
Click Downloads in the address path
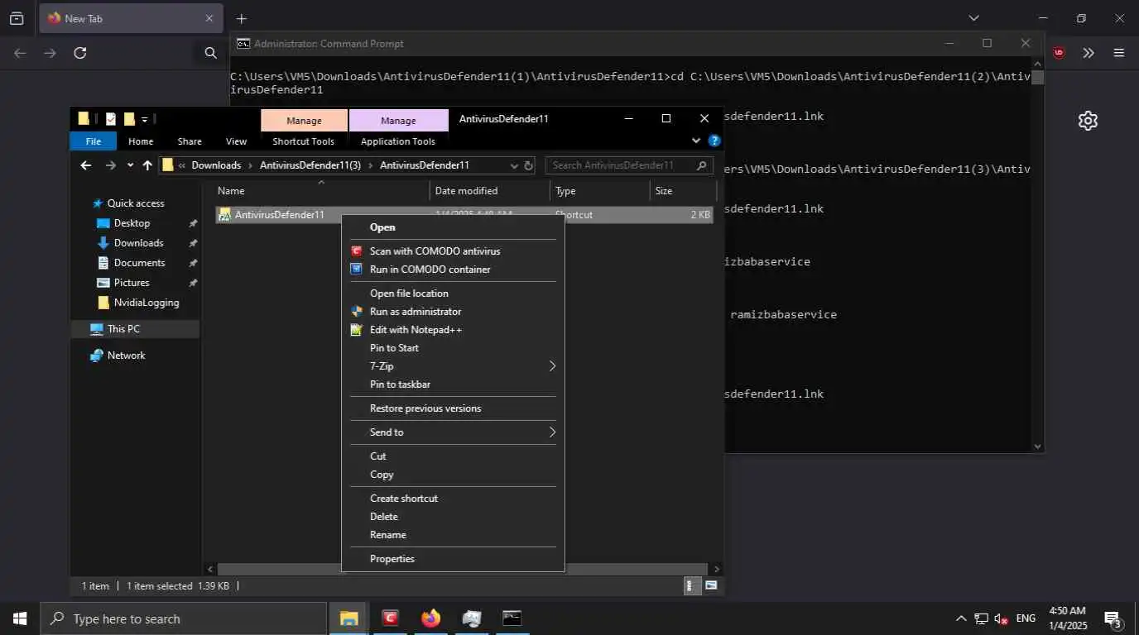click(x=216, y=165)
